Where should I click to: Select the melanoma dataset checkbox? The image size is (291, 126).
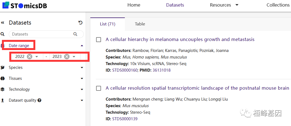pos(99,40)
